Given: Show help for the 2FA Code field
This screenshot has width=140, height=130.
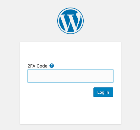Looking at the screenshot, I should point(52,66).
